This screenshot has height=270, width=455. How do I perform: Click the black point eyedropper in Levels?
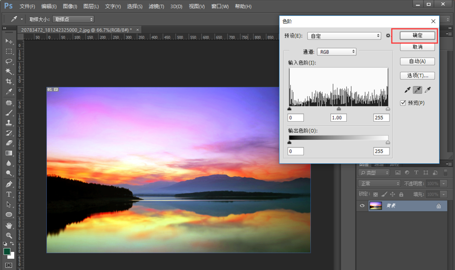[407, 90]
